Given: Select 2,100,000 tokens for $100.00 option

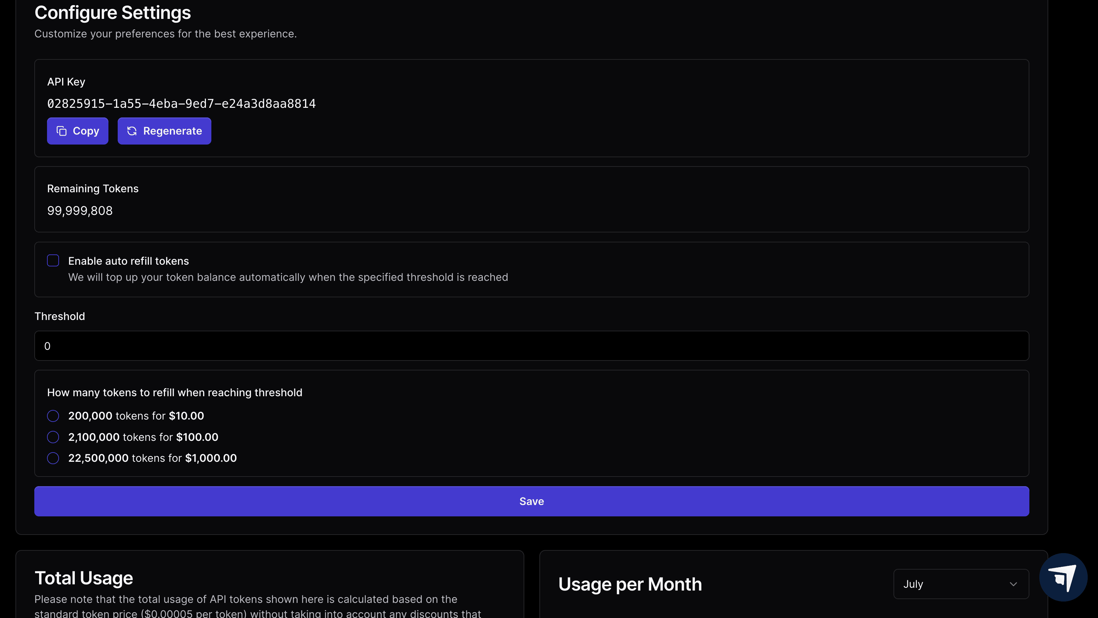Looking at the screenshot, I should [x=53, y=437].
